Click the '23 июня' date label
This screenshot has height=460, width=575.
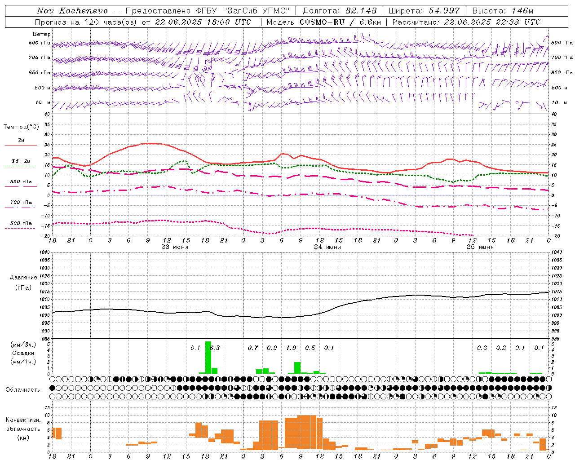175,247
